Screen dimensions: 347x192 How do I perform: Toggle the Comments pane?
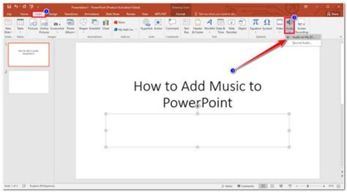click(x=246, y=186)
